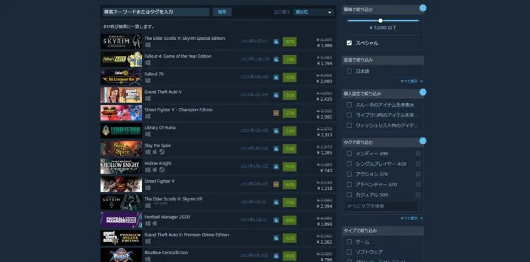
Task: Check the ソフトウェア type checkbox
Action: click(x=349, y=252)
